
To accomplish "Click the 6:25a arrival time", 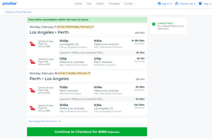I will click(98, 105).
